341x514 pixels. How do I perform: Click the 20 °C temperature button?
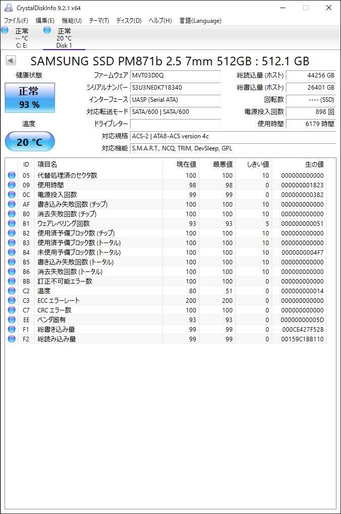tap(29, 142)
